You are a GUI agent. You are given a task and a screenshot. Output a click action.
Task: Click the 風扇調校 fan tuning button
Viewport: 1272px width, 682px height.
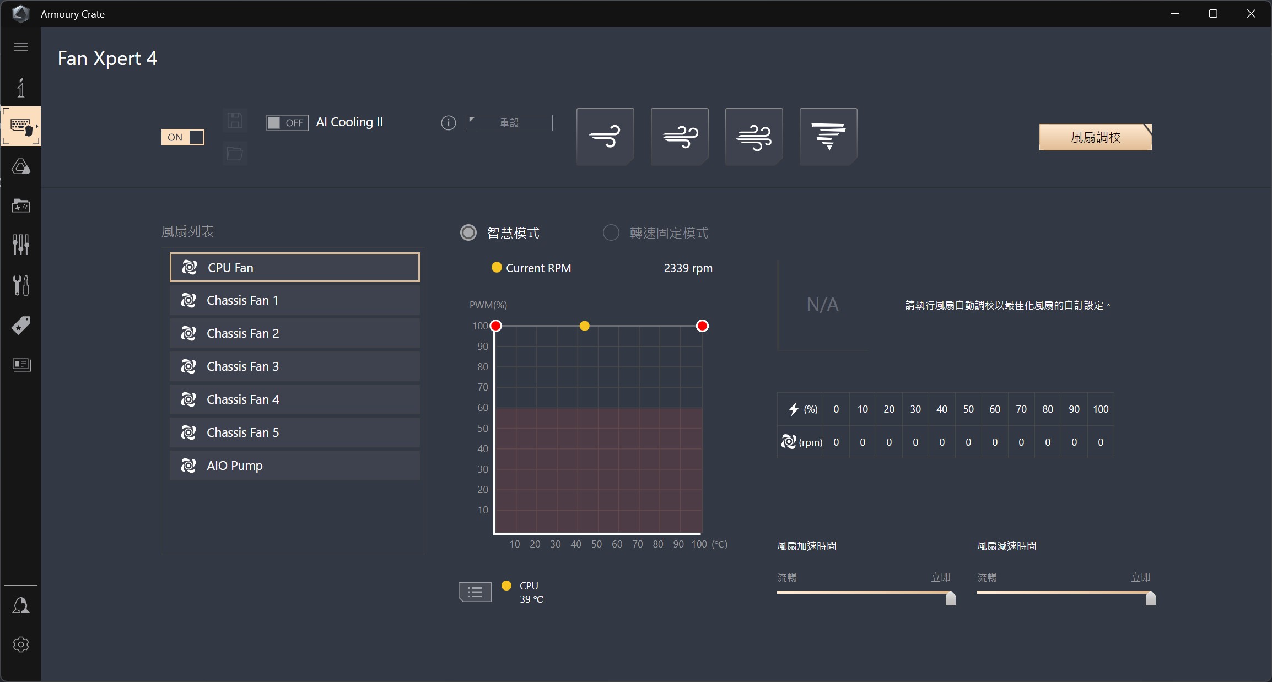[1096, 137]
